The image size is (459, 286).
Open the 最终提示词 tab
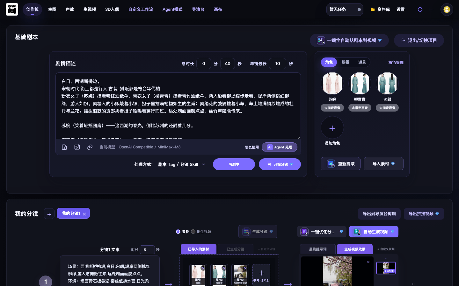pos(318,249)
